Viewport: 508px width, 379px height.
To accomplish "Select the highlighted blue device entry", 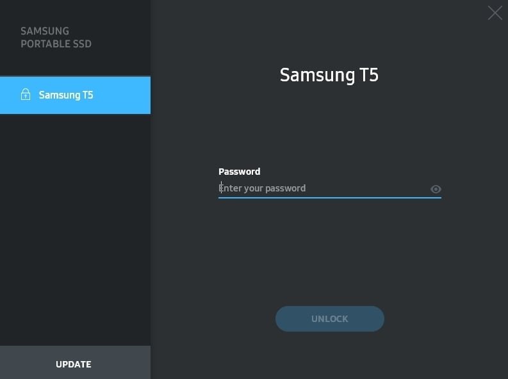I will point(75,95).
